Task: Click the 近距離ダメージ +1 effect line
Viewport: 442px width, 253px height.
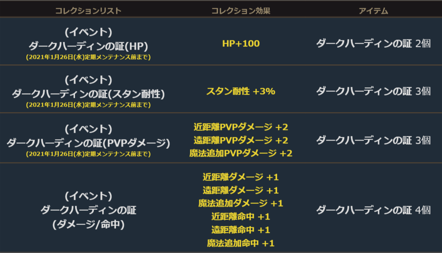Action: 241,177
